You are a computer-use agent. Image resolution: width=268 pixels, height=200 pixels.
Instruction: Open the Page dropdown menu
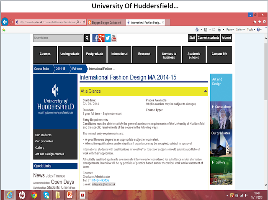coord(230,30)
